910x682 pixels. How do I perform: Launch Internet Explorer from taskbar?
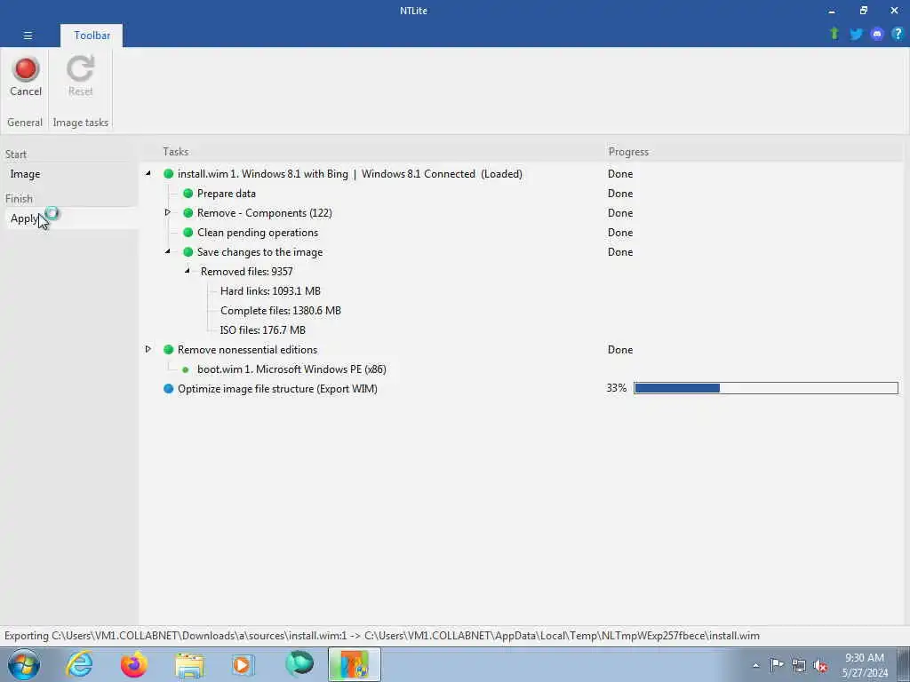pyautogui.click(x=79, y=664)
